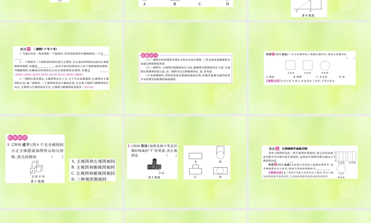Choose answer figure B with circle below rectangle

pyautogui.click(x=220, y=152)
